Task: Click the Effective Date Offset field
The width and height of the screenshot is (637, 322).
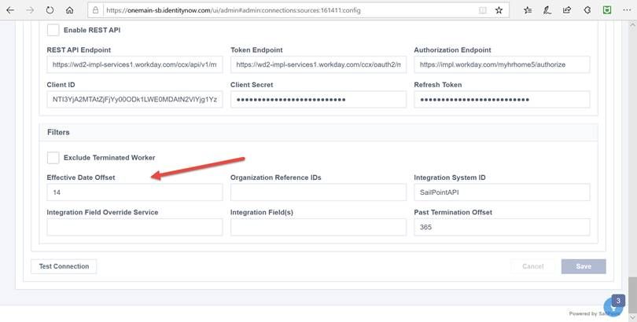Action: 134,192
